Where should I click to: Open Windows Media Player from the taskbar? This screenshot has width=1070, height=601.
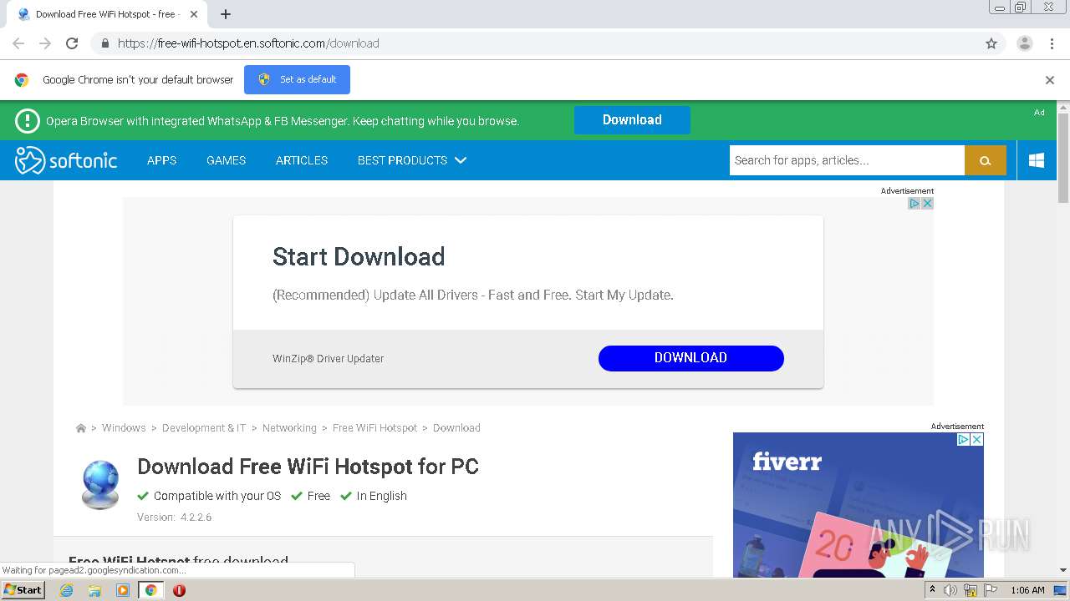tap(123, 590)
